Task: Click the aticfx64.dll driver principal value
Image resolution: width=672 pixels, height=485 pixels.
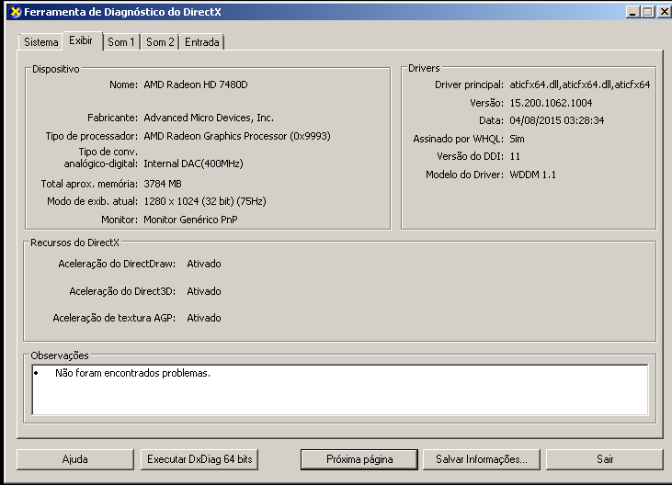Action: pyautogui.click(x=580, y=85)
